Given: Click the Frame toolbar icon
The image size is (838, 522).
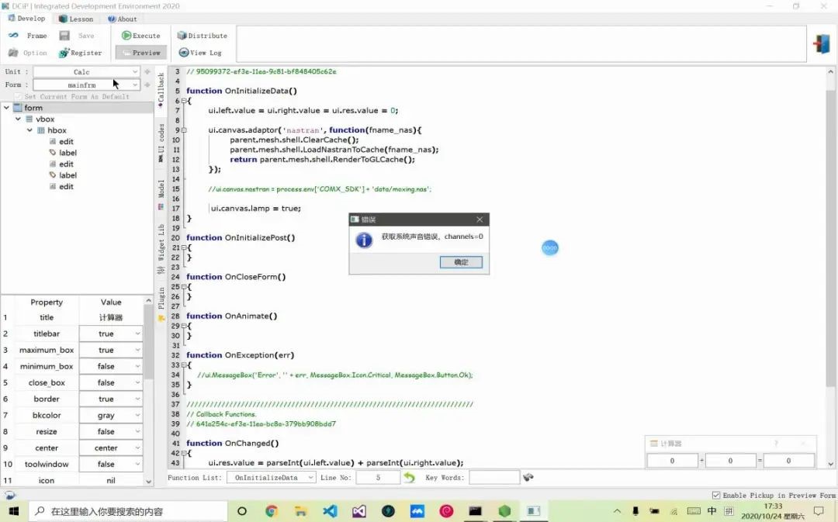Looking at the screenshot, I should click(13, 35).
